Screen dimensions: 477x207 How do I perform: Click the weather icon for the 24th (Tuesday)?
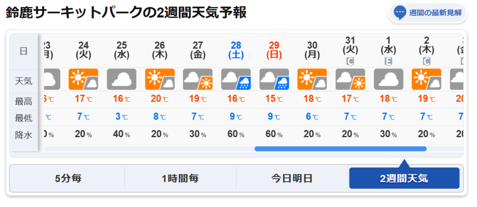click(83, 79)
